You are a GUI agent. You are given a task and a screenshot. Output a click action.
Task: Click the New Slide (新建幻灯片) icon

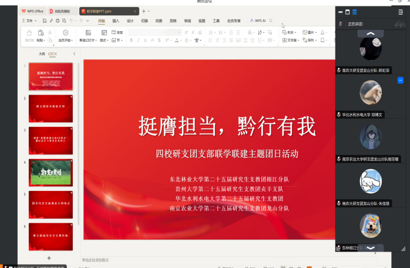(89, 33)
